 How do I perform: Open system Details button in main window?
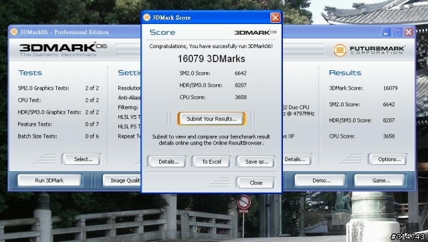[x=297, y=159]
